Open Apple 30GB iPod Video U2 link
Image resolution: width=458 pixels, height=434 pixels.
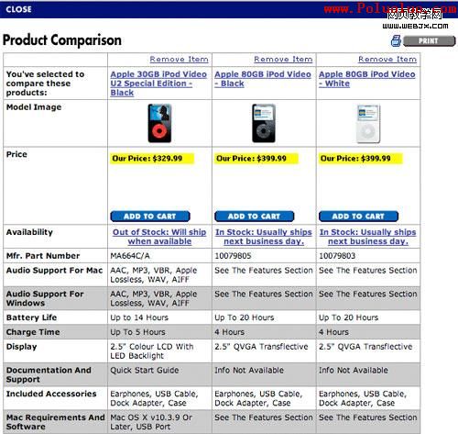tap(158, 83)
